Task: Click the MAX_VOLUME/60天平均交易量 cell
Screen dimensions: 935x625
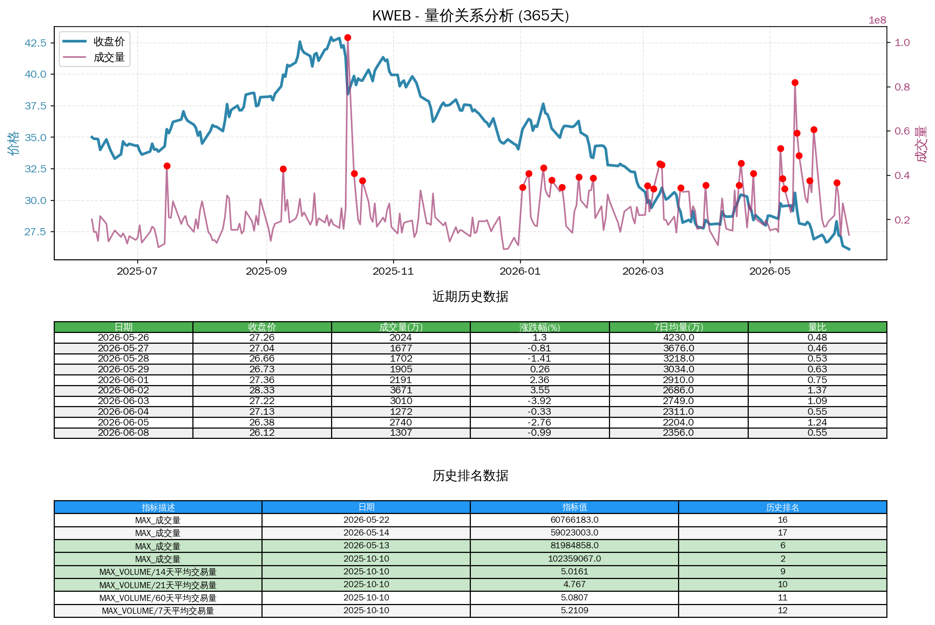Action: click(x=158, y=598)
